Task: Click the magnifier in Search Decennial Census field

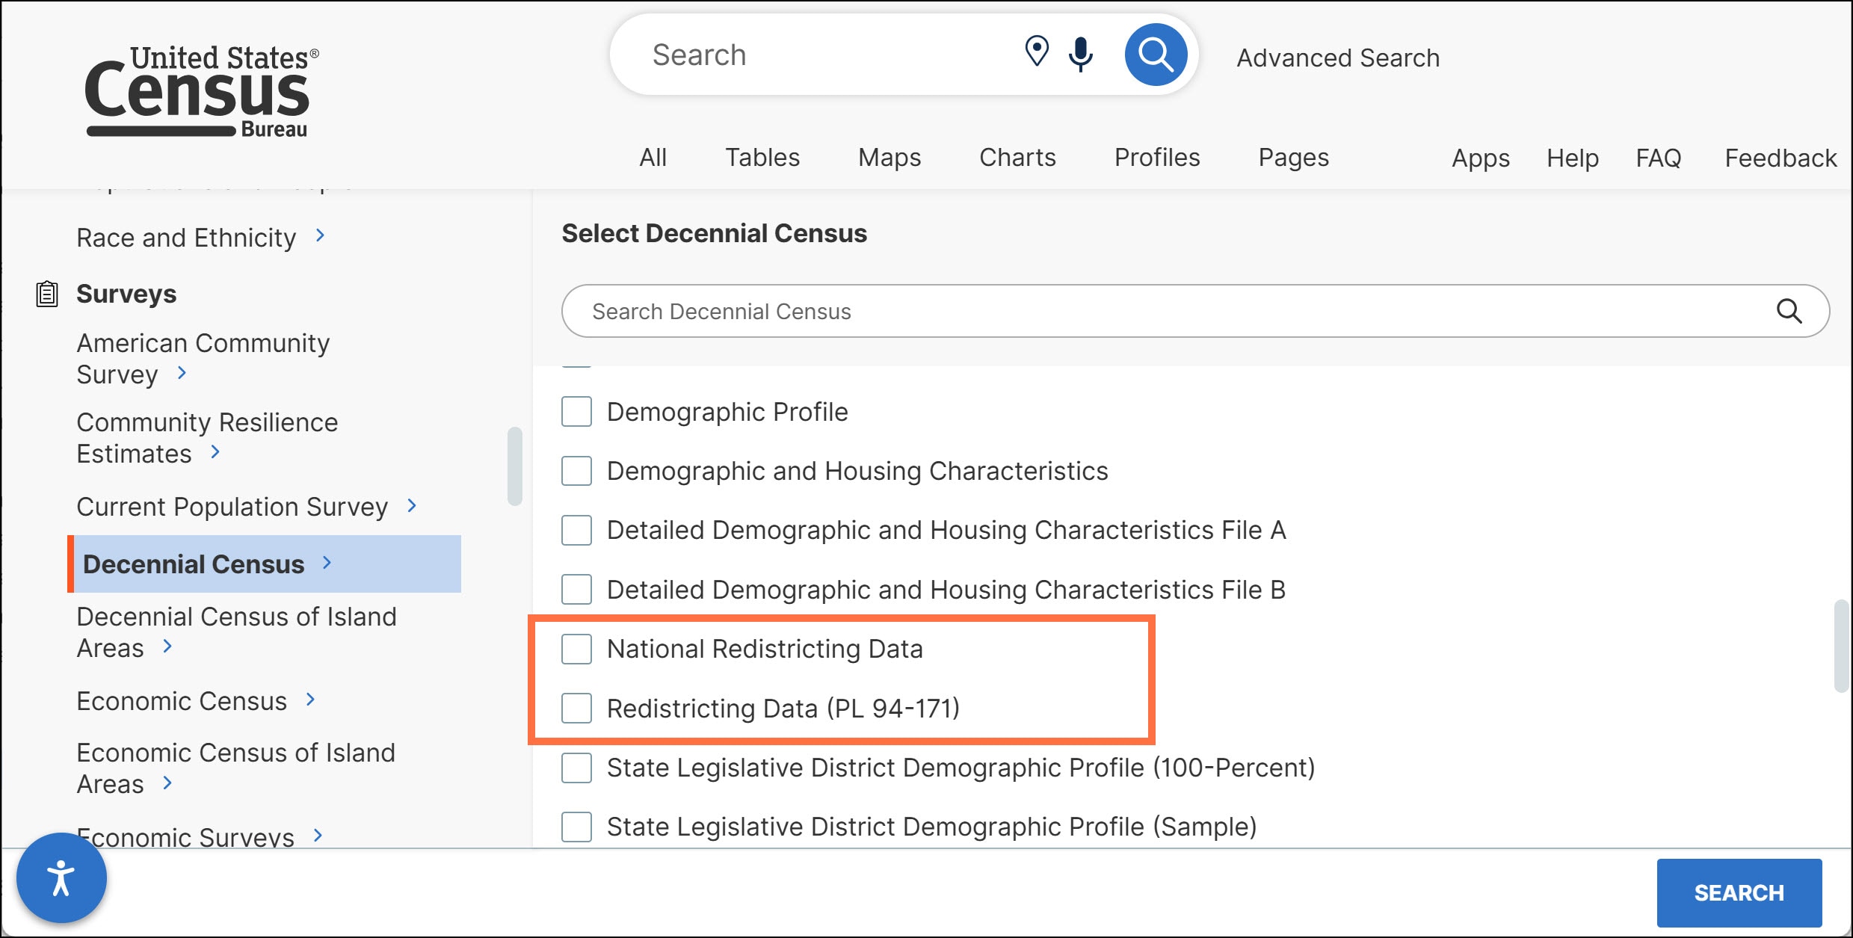Action: click(x=1789, y=311)
